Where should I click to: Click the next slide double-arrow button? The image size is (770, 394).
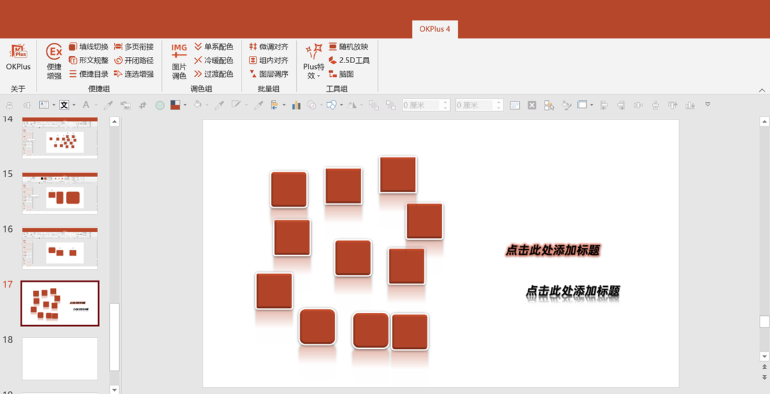(x=764, y=377)
